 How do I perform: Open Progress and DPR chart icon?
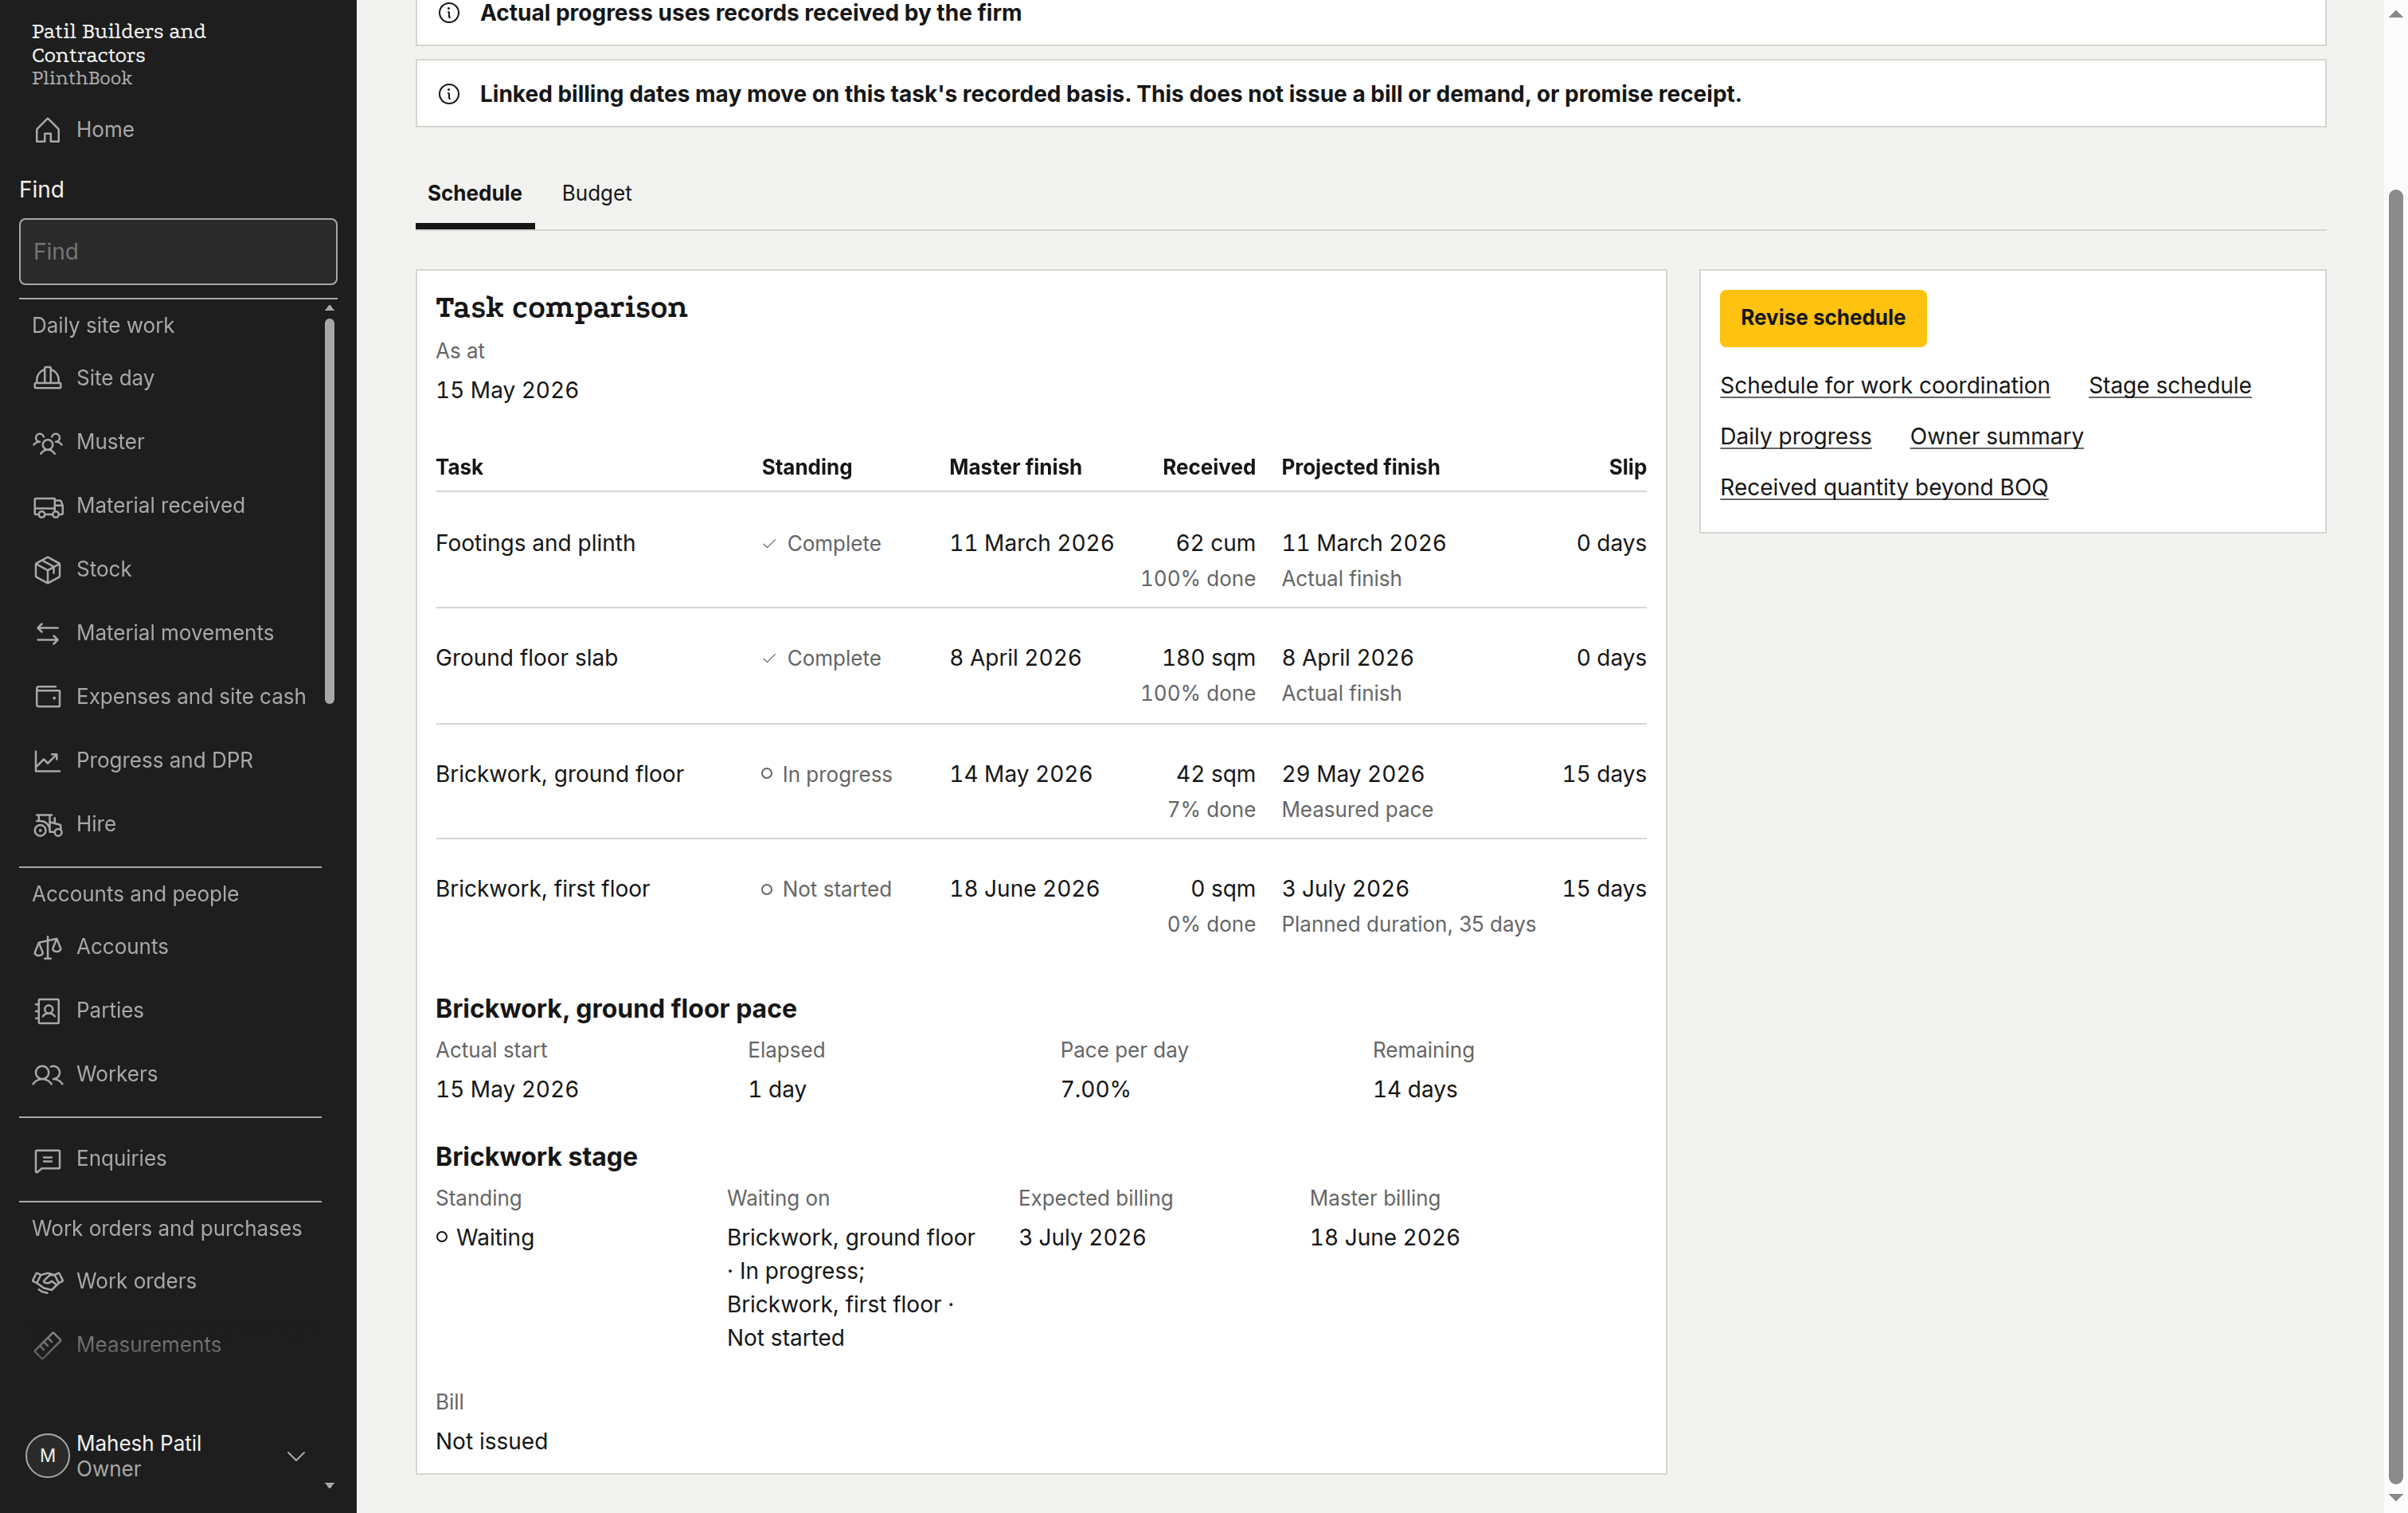pos(47,760)
